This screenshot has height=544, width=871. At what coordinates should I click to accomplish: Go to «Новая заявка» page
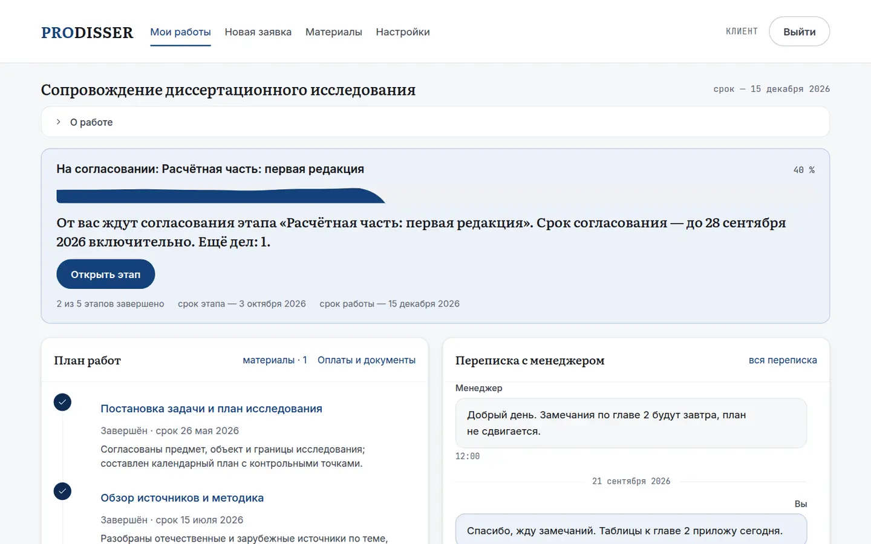pos(258,32)
